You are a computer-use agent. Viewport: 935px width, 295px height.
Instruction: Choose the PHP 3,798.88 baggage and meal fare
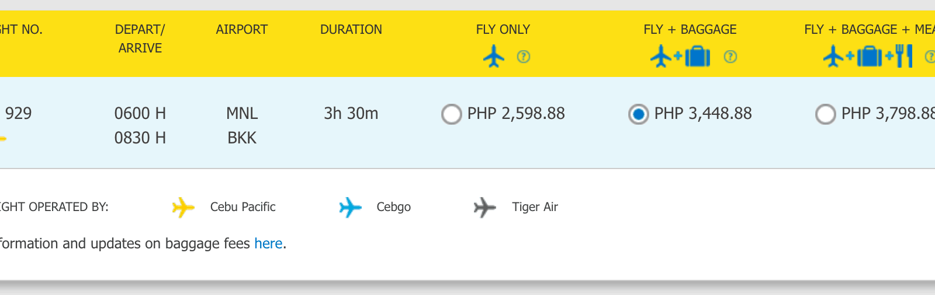(x=825, y=114)
